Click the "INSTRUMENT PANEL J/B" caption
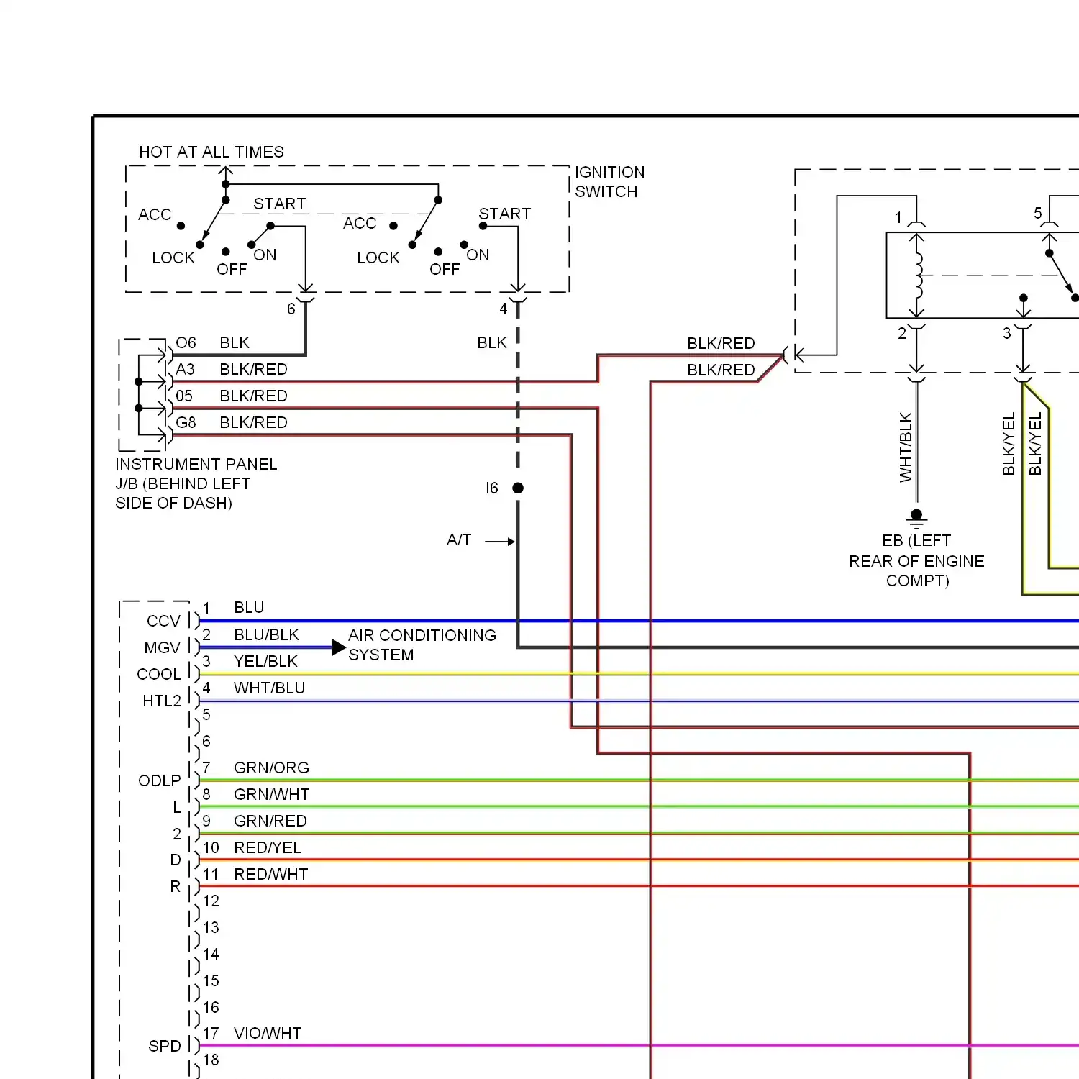 196,483
